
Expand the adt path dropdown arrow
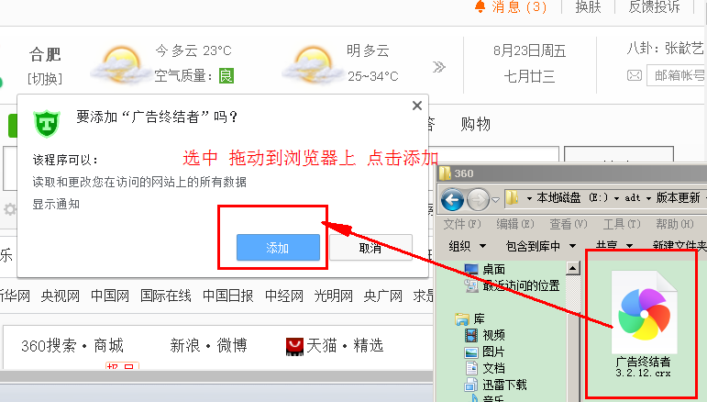pyautogui.click(x=648, y=198)
